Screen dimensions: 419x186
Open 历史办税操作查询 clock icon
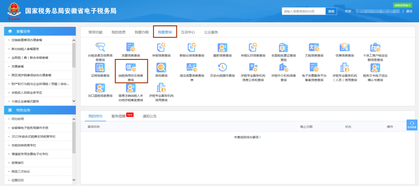(x=222, y=68)
